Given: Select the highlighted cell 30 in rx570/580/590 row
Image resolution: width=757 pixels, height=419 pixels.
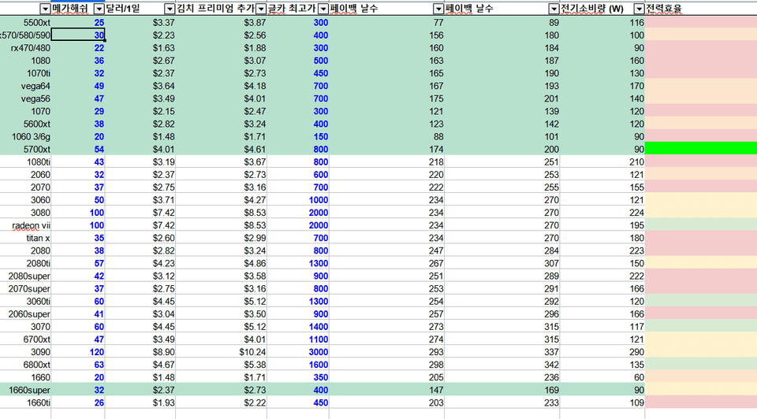Looking at the screenshot, I should pyautogui.click(x=78, y=35).
